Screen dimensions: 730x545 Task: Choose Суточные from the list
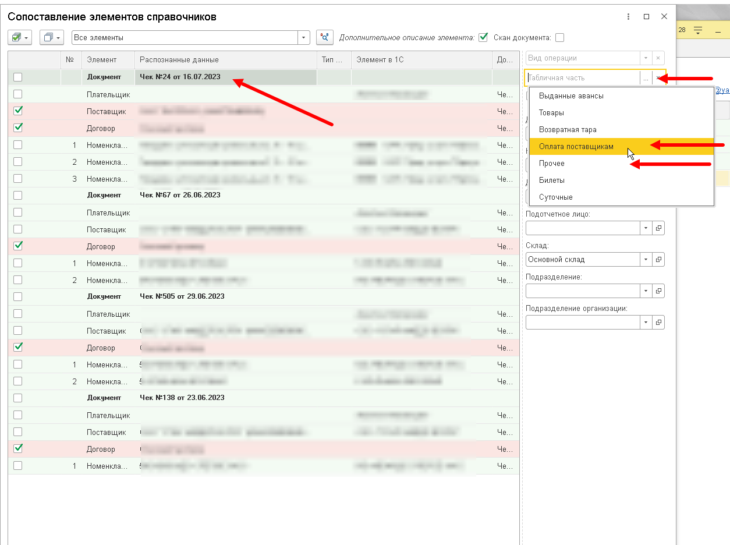(x=621, y=197)
